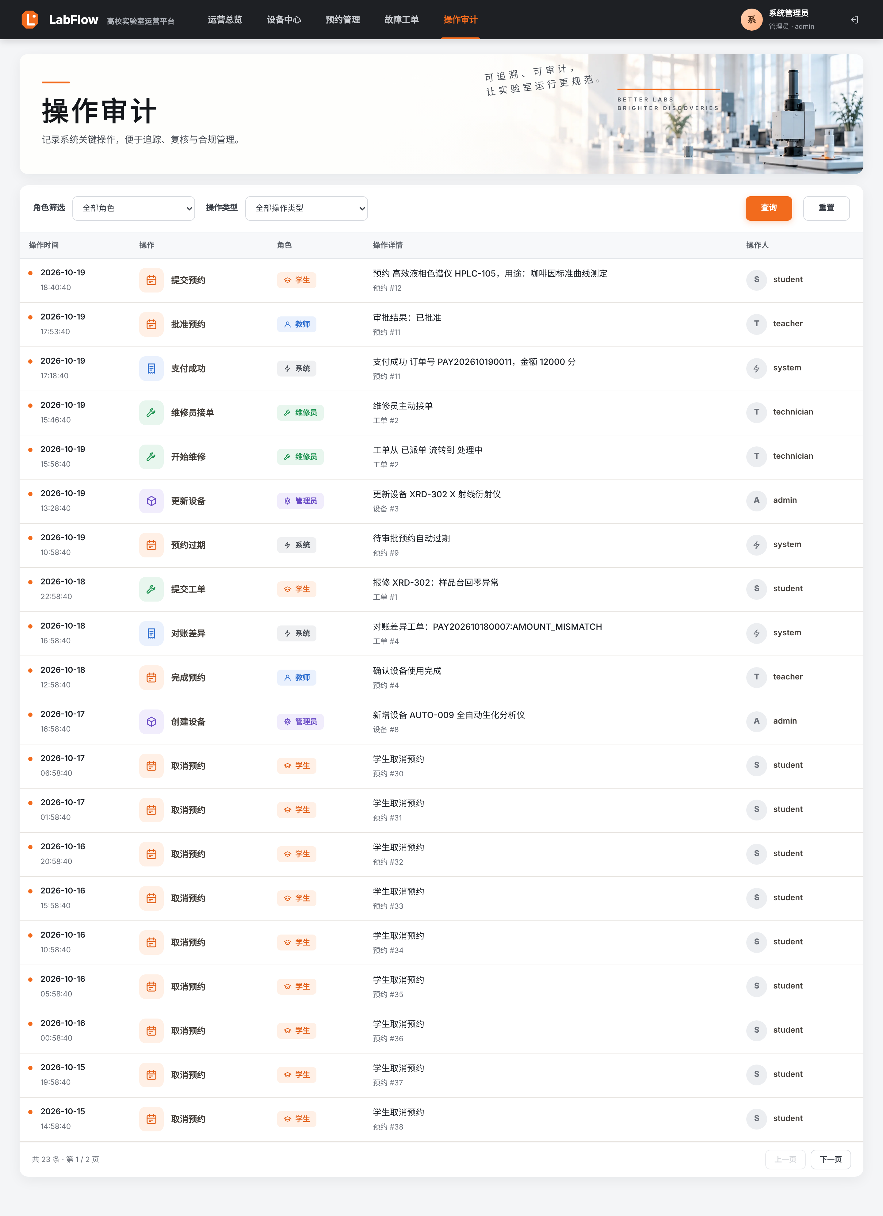Click the A avatar in 创建设备 row
This screenshot has width=883, height=1216.
click(x=756, y=721)
